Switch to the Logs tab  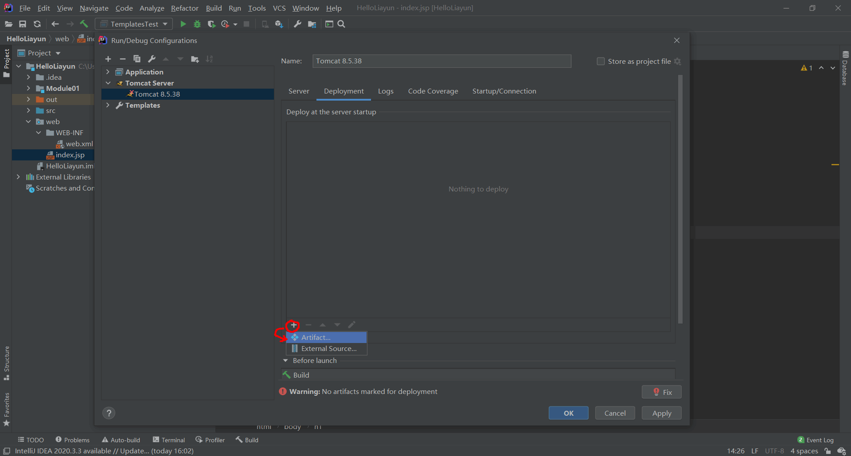pos(386,91)
